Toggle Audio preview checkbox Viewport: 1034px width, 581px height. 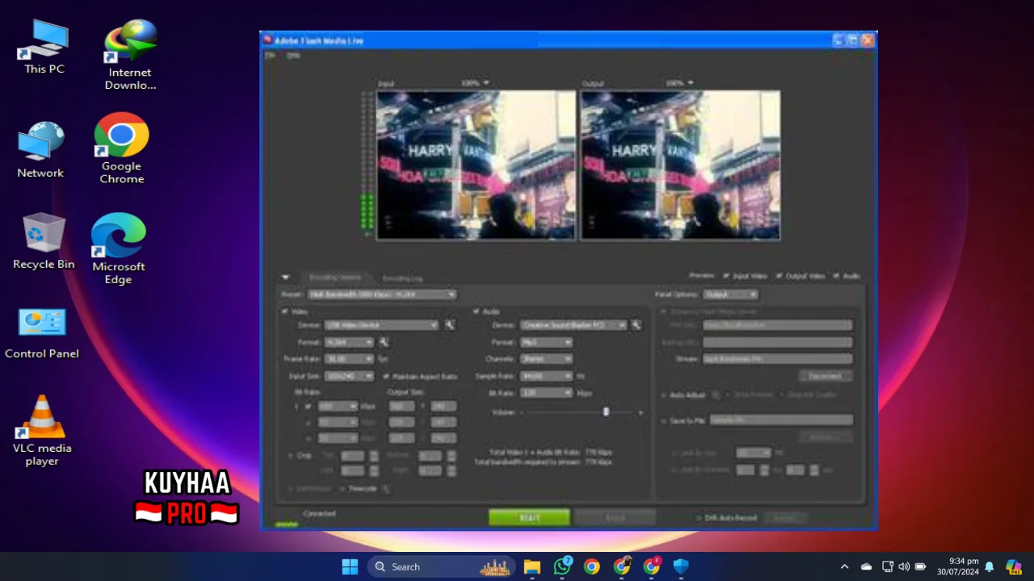pos(837,276)
